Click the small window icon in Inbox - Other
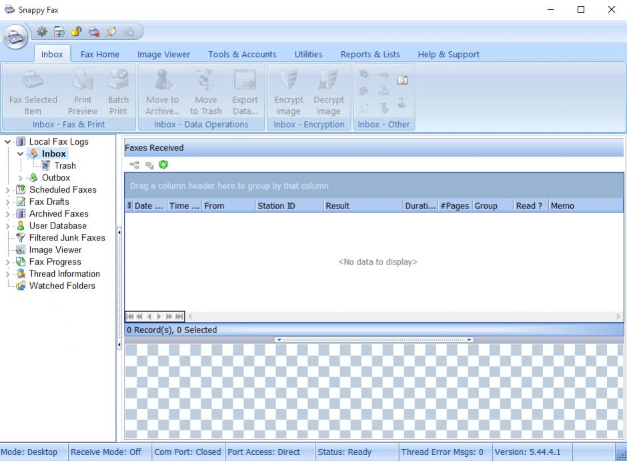The height and width of the screenshot is (461, 627). click(x=402, y=80)
